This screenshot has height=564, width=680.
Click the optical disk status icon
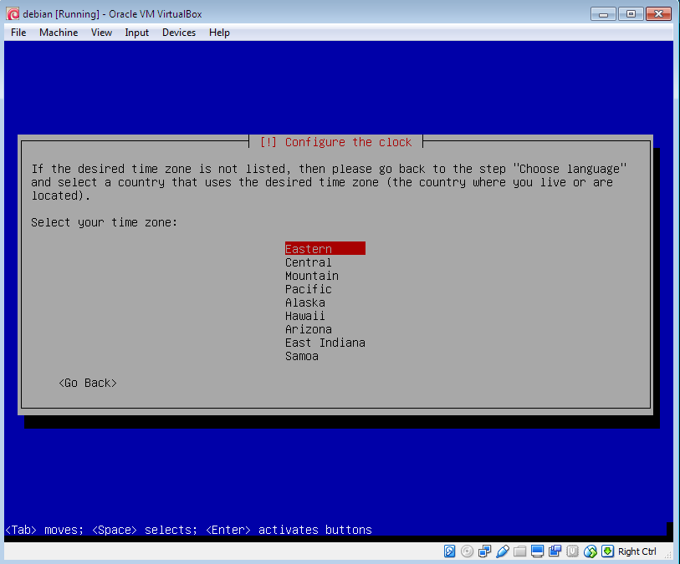pyautogui.click(x=467, y=551)
